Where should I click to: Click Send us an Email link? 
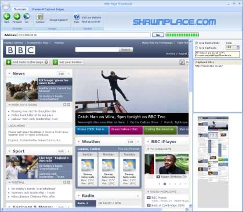click(x=91, y=21)
